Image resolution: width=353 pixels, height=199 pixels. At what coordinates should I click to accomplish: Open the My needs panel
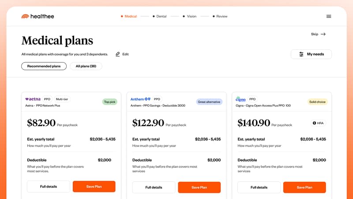coord(311,54)
